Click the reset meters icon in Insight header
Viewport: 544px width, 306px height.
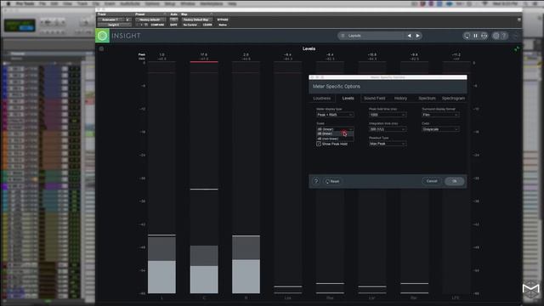(x=467, y=36)
